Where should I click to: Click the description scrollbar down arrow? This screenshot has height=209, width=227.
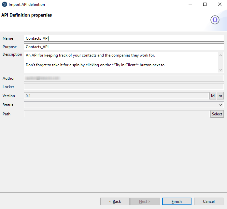220,70
